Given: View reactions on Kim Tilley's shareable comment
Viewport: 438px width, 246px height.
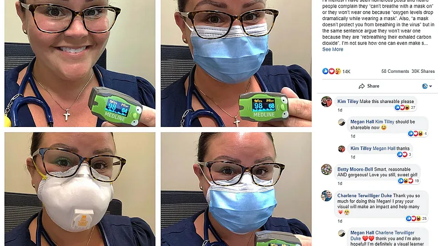Looking at the screenshot, I should 405,107.
